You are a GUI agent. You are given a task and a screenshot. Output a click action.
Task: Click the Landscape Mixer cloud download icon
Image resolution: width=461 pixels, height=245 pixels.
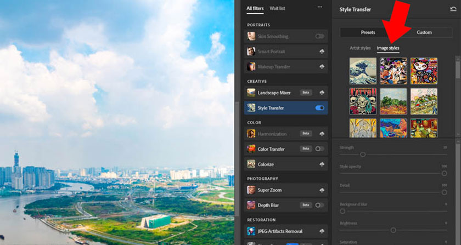322,93
